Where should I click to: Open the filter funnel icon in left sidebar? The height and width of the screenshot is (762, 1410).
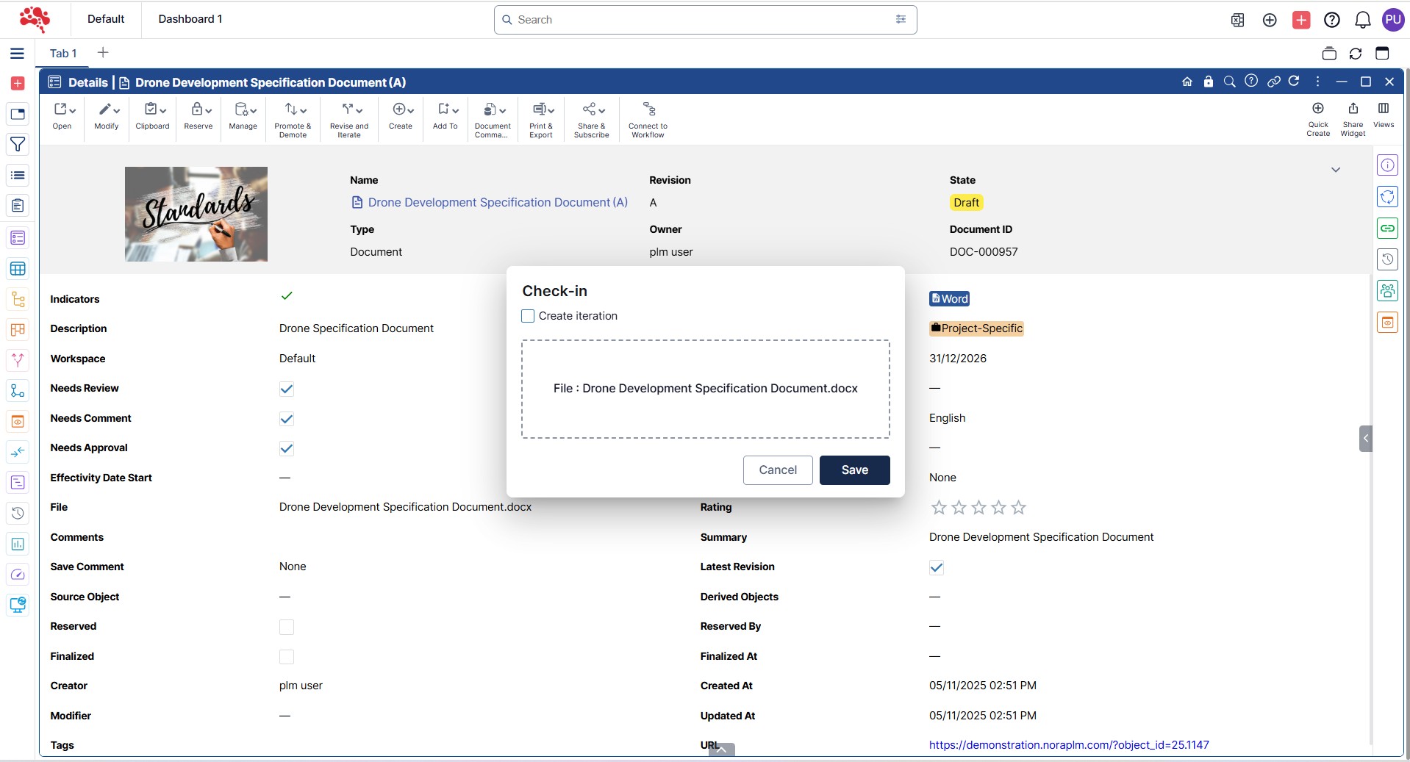pos(18,145)
